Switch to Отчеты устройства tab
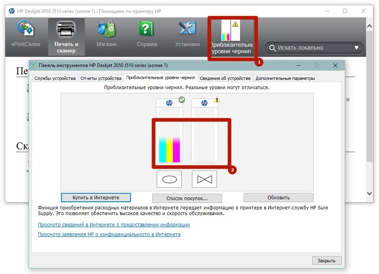The image size is (379, 274). pos(101,78)
